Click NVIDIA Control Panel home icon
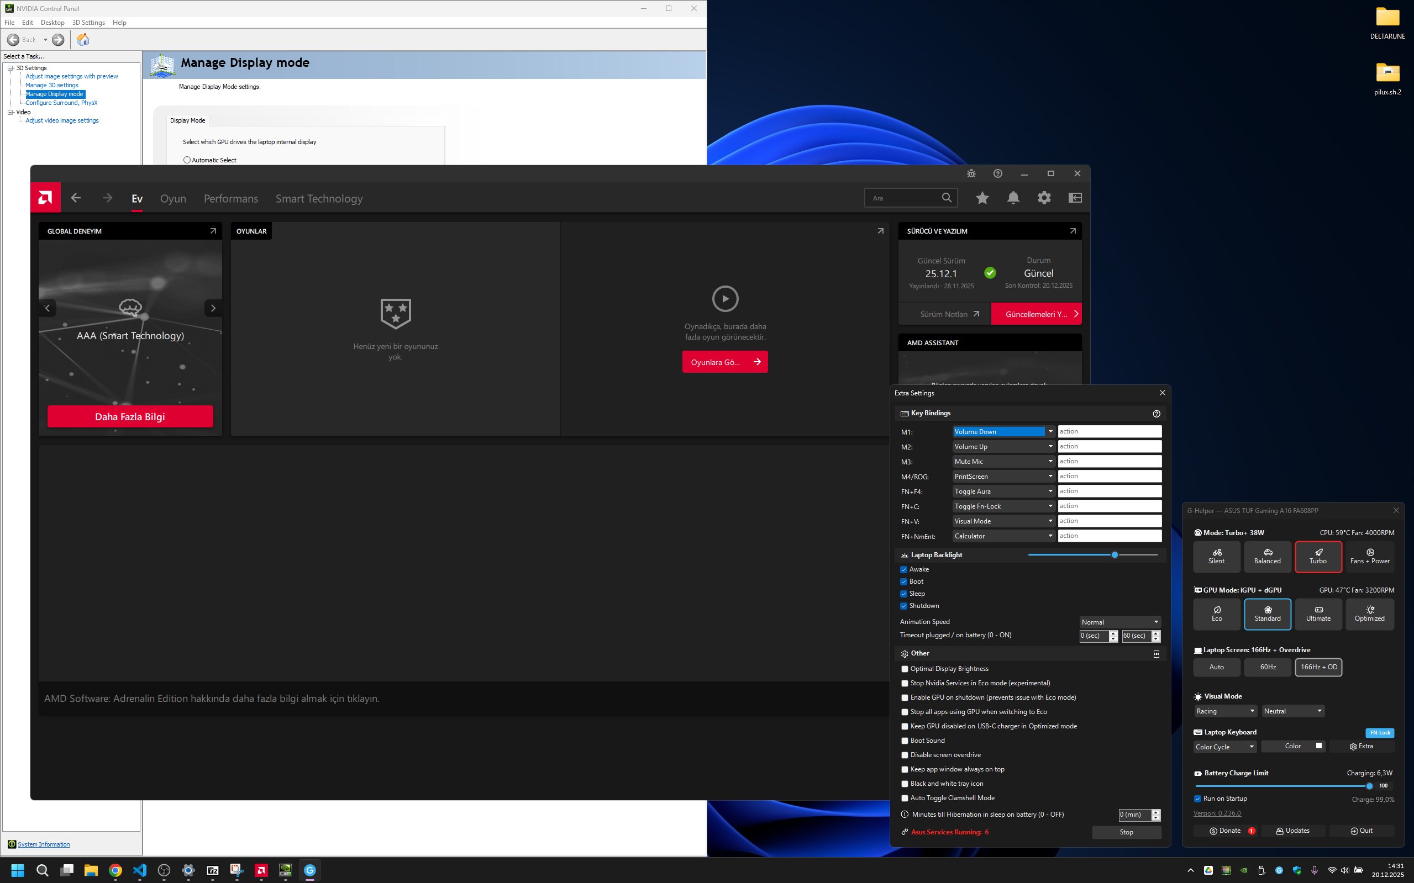 tap(83, 40)
